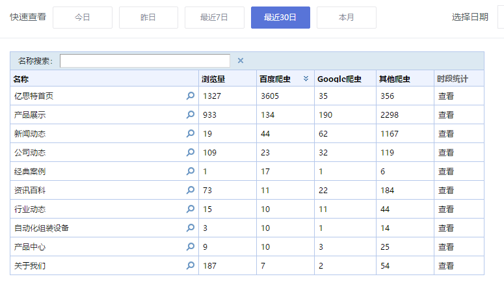Viewport: 504px width, 281px height.
Task: Click 查看 link for 亿思特首页
Action: click(x=446, y=96)
